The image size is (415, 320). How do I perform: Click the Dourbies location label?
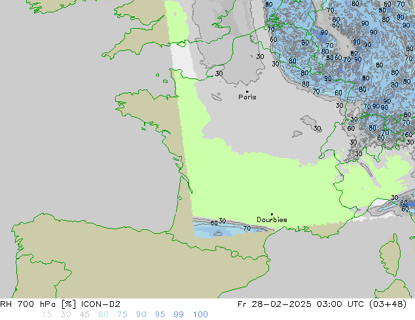click(272, 219)
